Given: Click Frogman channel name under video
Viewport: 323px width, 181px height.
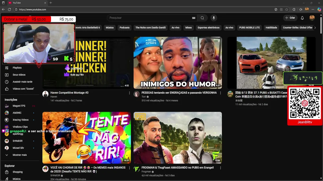Looking at the screenshot, I should [146, 172].
